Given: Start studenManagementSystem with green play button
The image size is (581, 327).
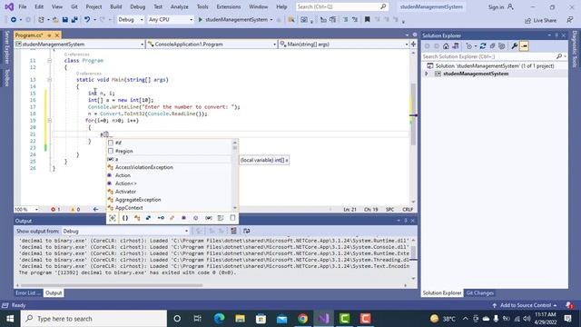Looking at the screenshot, I should coord(201,20).
